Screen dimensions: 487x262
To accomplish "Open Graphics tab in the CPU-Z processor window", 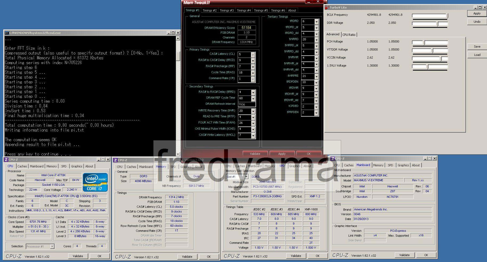I will coord(77,166).
